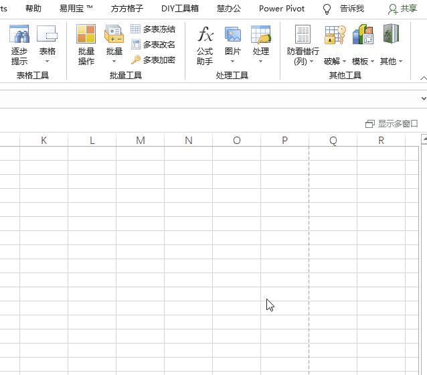Click the 显示多窗口 link text
Image resolution: width=427 pixels, height=375 pixels.
coord(398,124)
